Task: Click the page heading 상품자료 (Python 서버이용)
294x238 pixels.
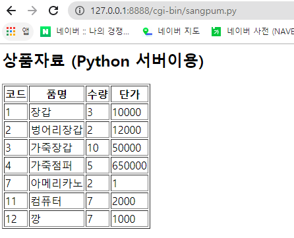Action: [x=103, y=61]
